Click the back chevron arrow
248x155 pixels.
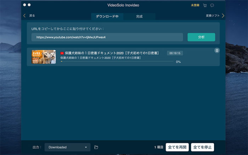pos(24,16)
